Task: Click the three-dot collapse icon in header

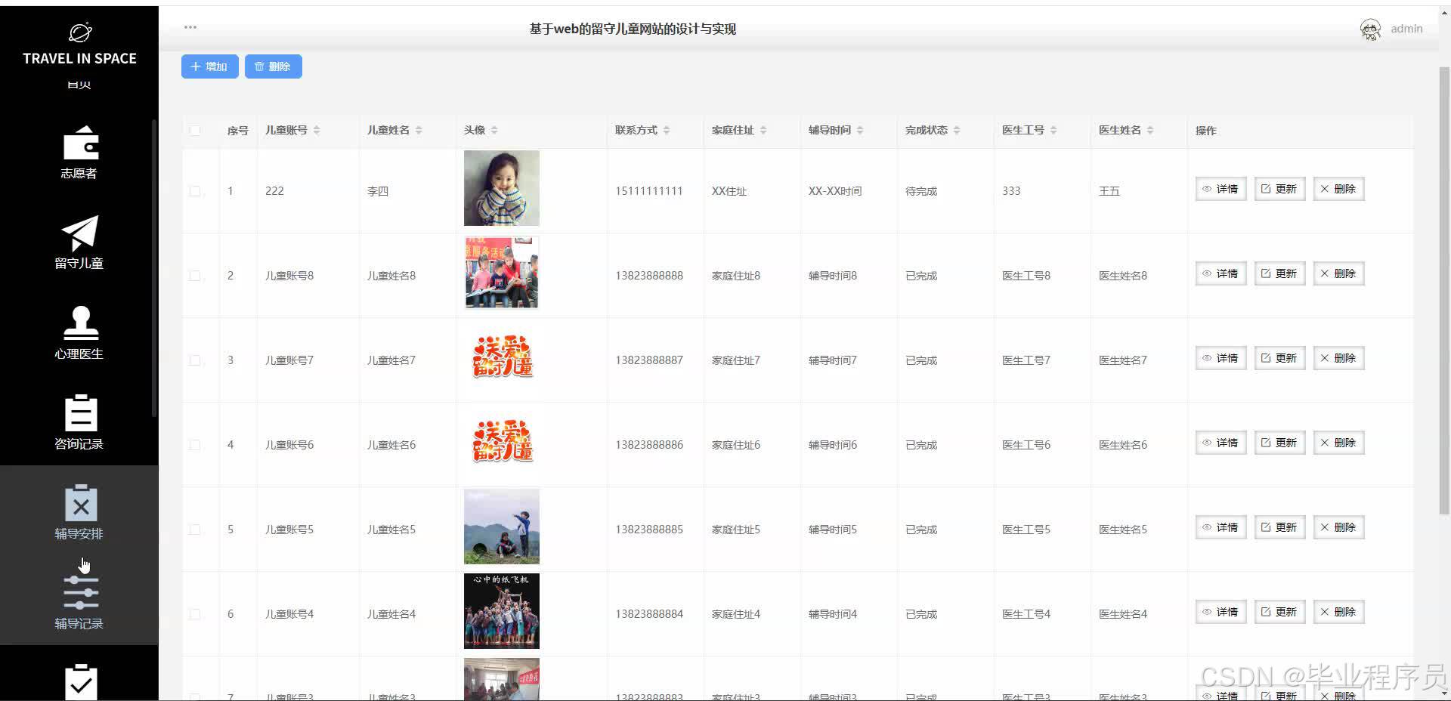Action: tap(190, 27)
